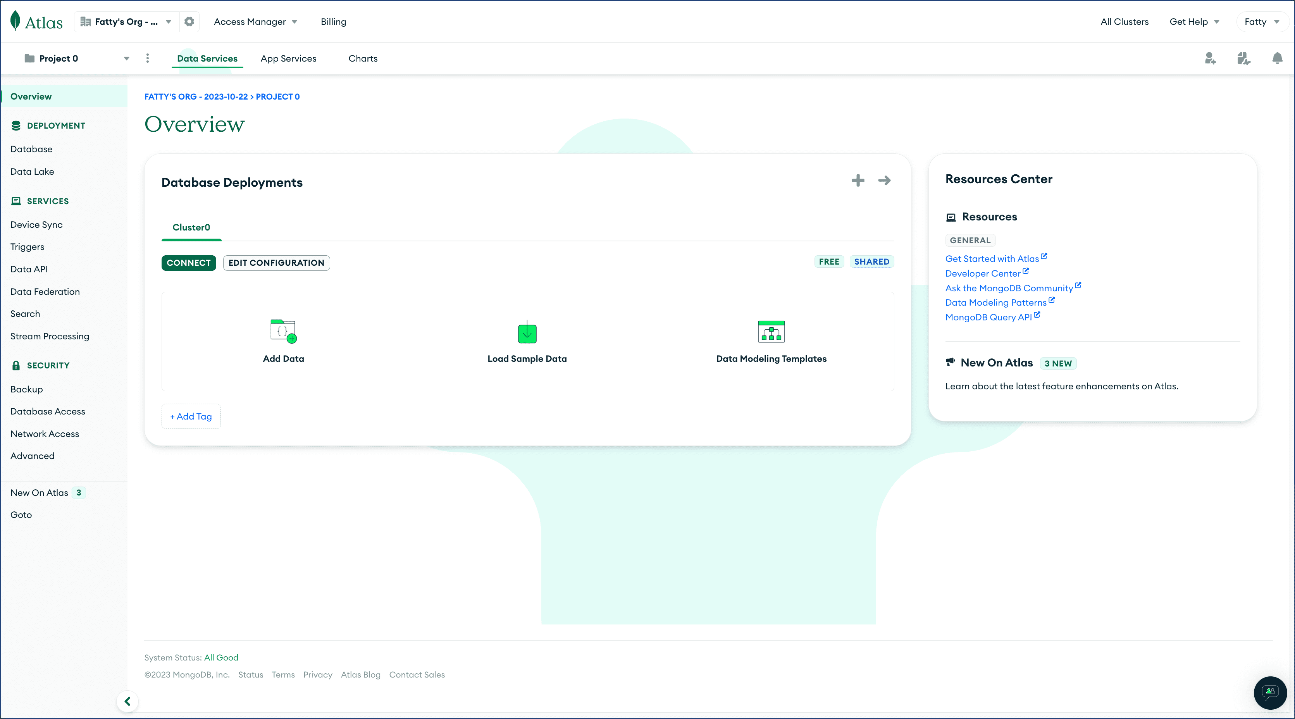Click the Load Sample Data icon
The image size is (1295, 719).
(527, 332)
